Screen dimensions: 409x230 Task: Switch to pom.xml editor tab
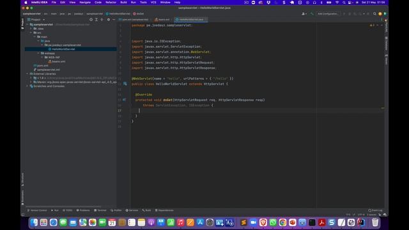point(135,20)
